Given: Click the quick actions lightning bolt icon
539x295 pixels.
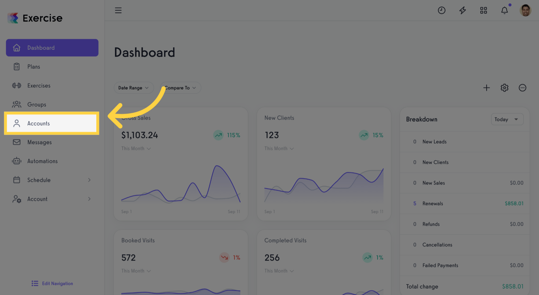Looking at the screenshot, I should click(462, 10).
